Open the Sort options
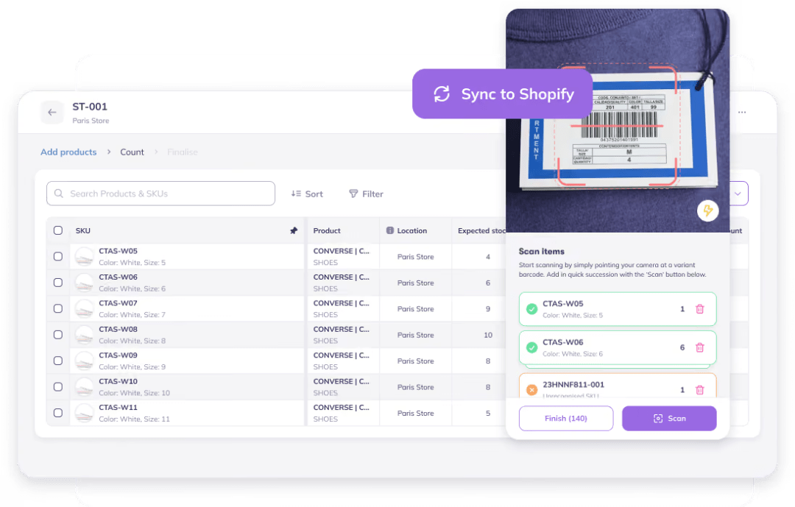 point(307,194)
